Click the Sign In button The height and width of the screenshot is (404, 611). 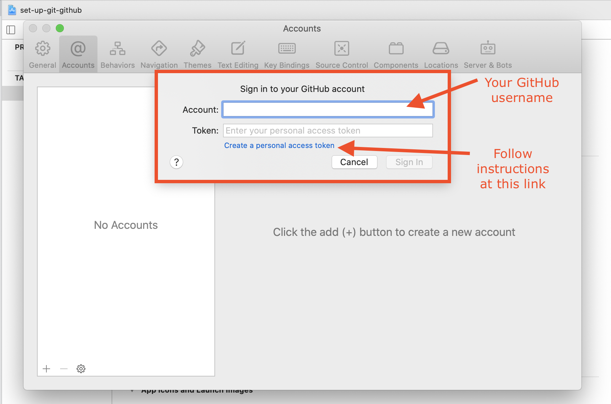[409, 162]
